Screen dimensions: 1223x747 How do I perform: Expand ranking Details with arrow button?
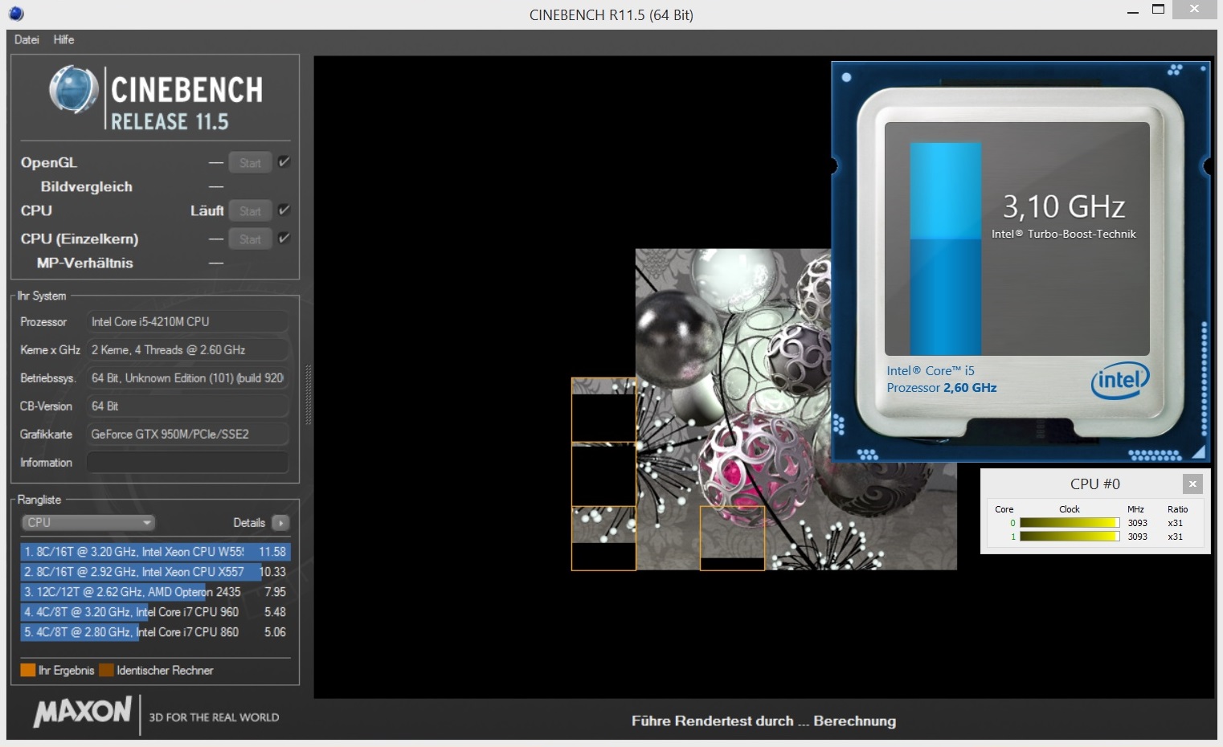[280, 523]
